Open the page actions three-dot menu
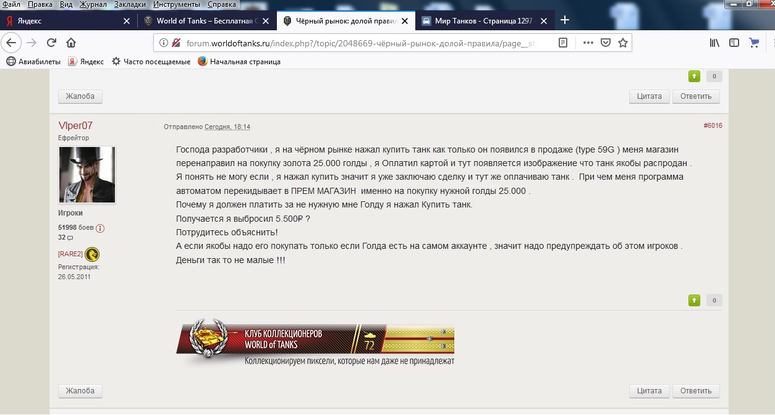Viewport: 775px width, 415px height. pos(588,43)
